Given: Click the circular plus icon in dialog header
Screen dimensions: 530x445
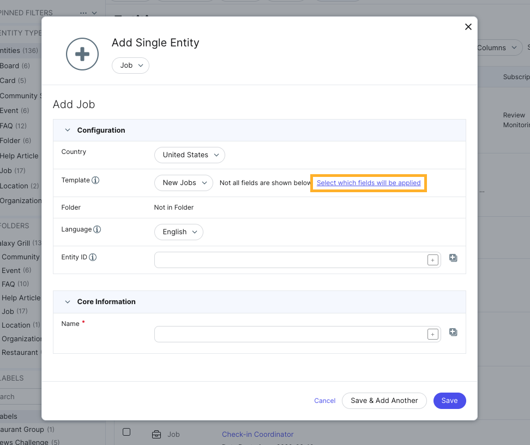Looking at the screenshot, I should [82, 54].
